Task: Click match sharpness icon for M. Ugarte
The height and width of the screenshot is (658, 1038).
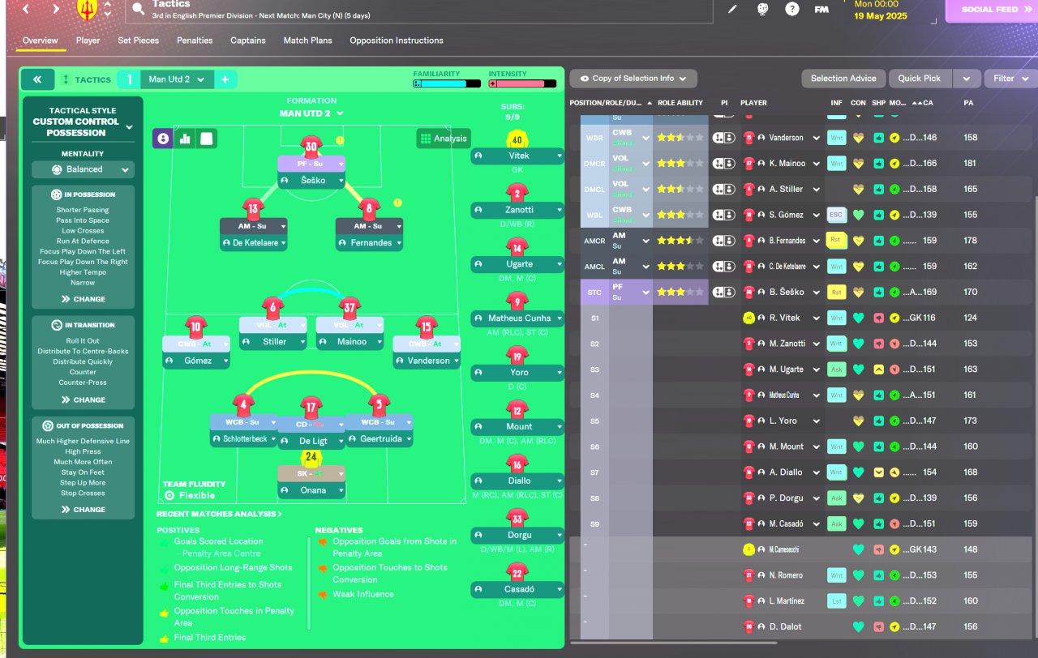Action: pos(878,370)
